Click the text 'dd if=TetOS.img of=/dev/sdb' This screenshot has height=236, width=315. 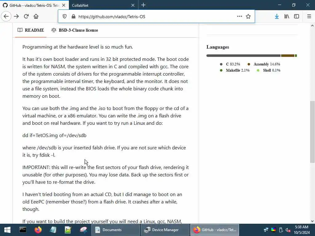point(54,136)
